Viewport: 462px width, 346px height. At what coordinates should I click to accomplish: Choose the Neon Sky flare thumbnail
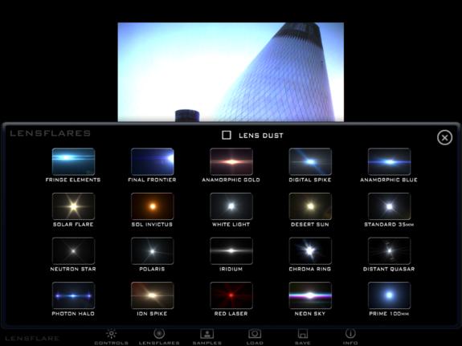click(310, 295)
